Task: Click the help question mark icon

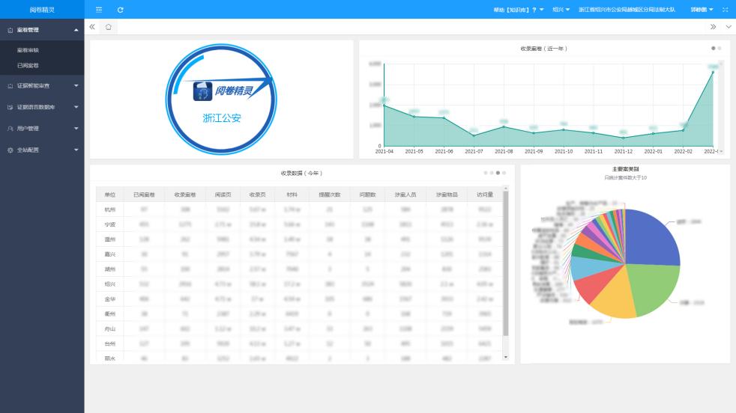Action: 534,10
